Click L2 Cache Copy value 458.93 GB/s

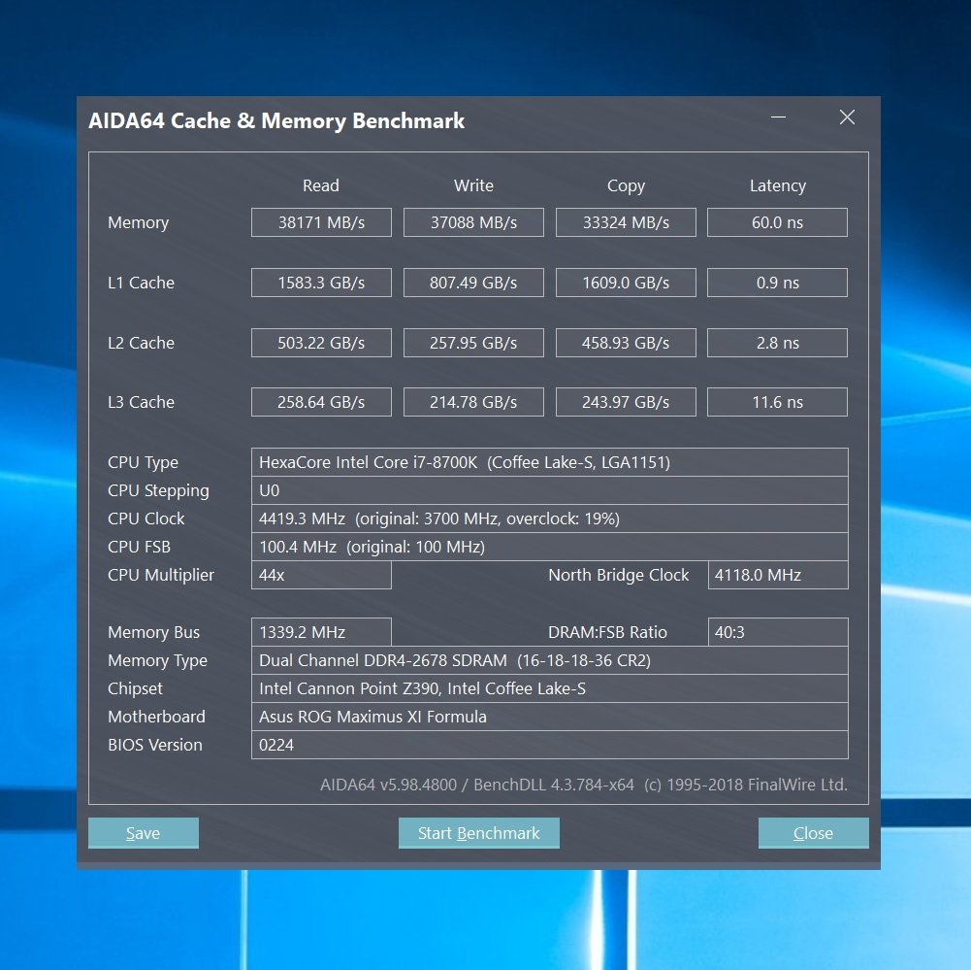point(626,343)
